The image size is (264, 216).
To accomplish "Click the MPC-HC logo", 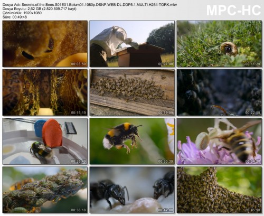I will 233,10.
